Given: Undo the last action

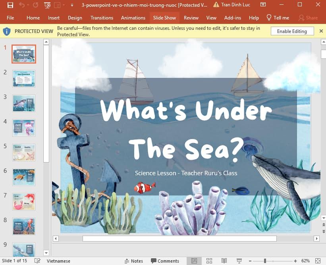Looking at the screenshot, I should [22, 5].
